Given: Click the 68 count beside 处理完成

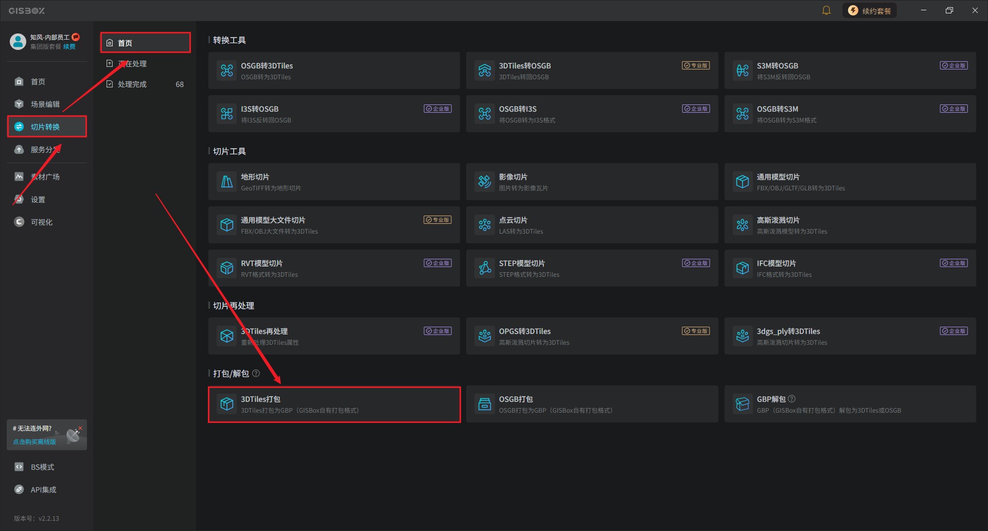Looking at the screenshot, I should [x=180, y=84].
